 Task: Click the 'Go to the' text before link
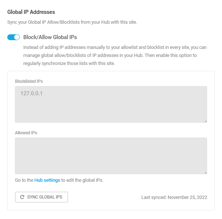click(x=24, y=180)
